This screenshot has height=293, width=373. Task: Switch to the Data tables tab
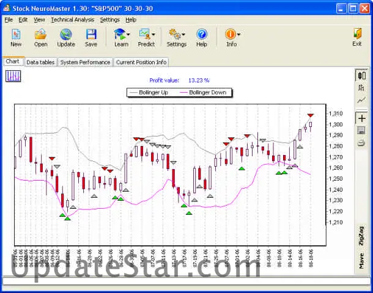40,62
